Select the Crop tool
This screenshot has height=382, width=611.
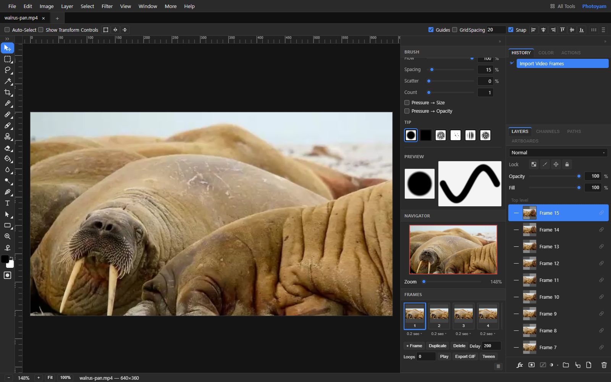coord(7,92)
